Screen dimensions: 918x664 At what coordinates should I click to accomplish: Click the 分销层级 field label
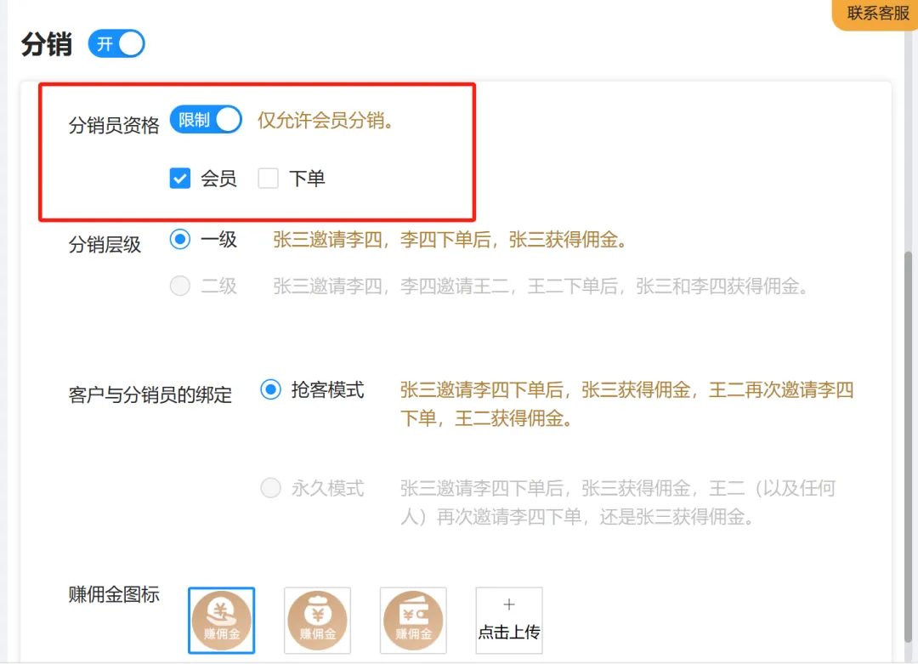click(105, 245)
